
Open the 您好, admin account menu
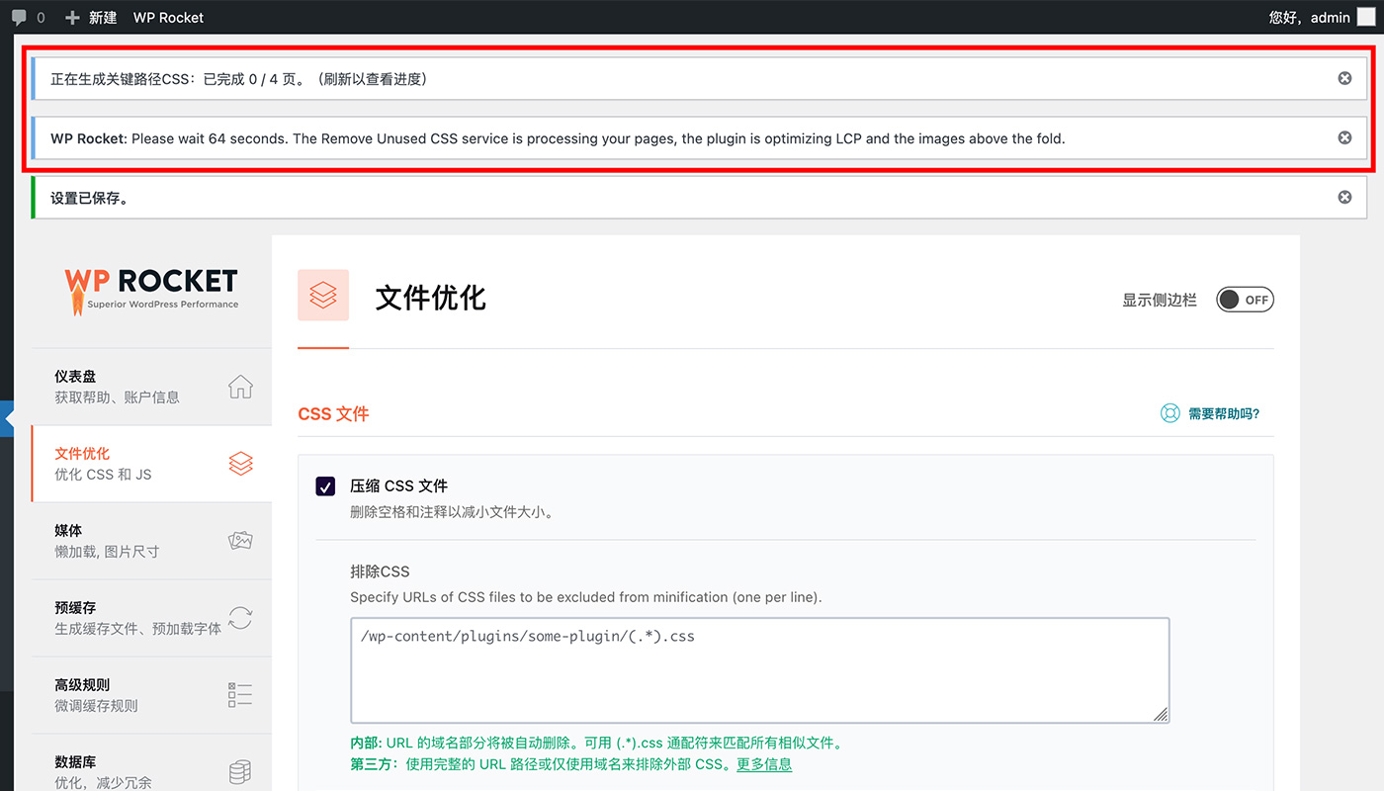[x=1323, y=17]
